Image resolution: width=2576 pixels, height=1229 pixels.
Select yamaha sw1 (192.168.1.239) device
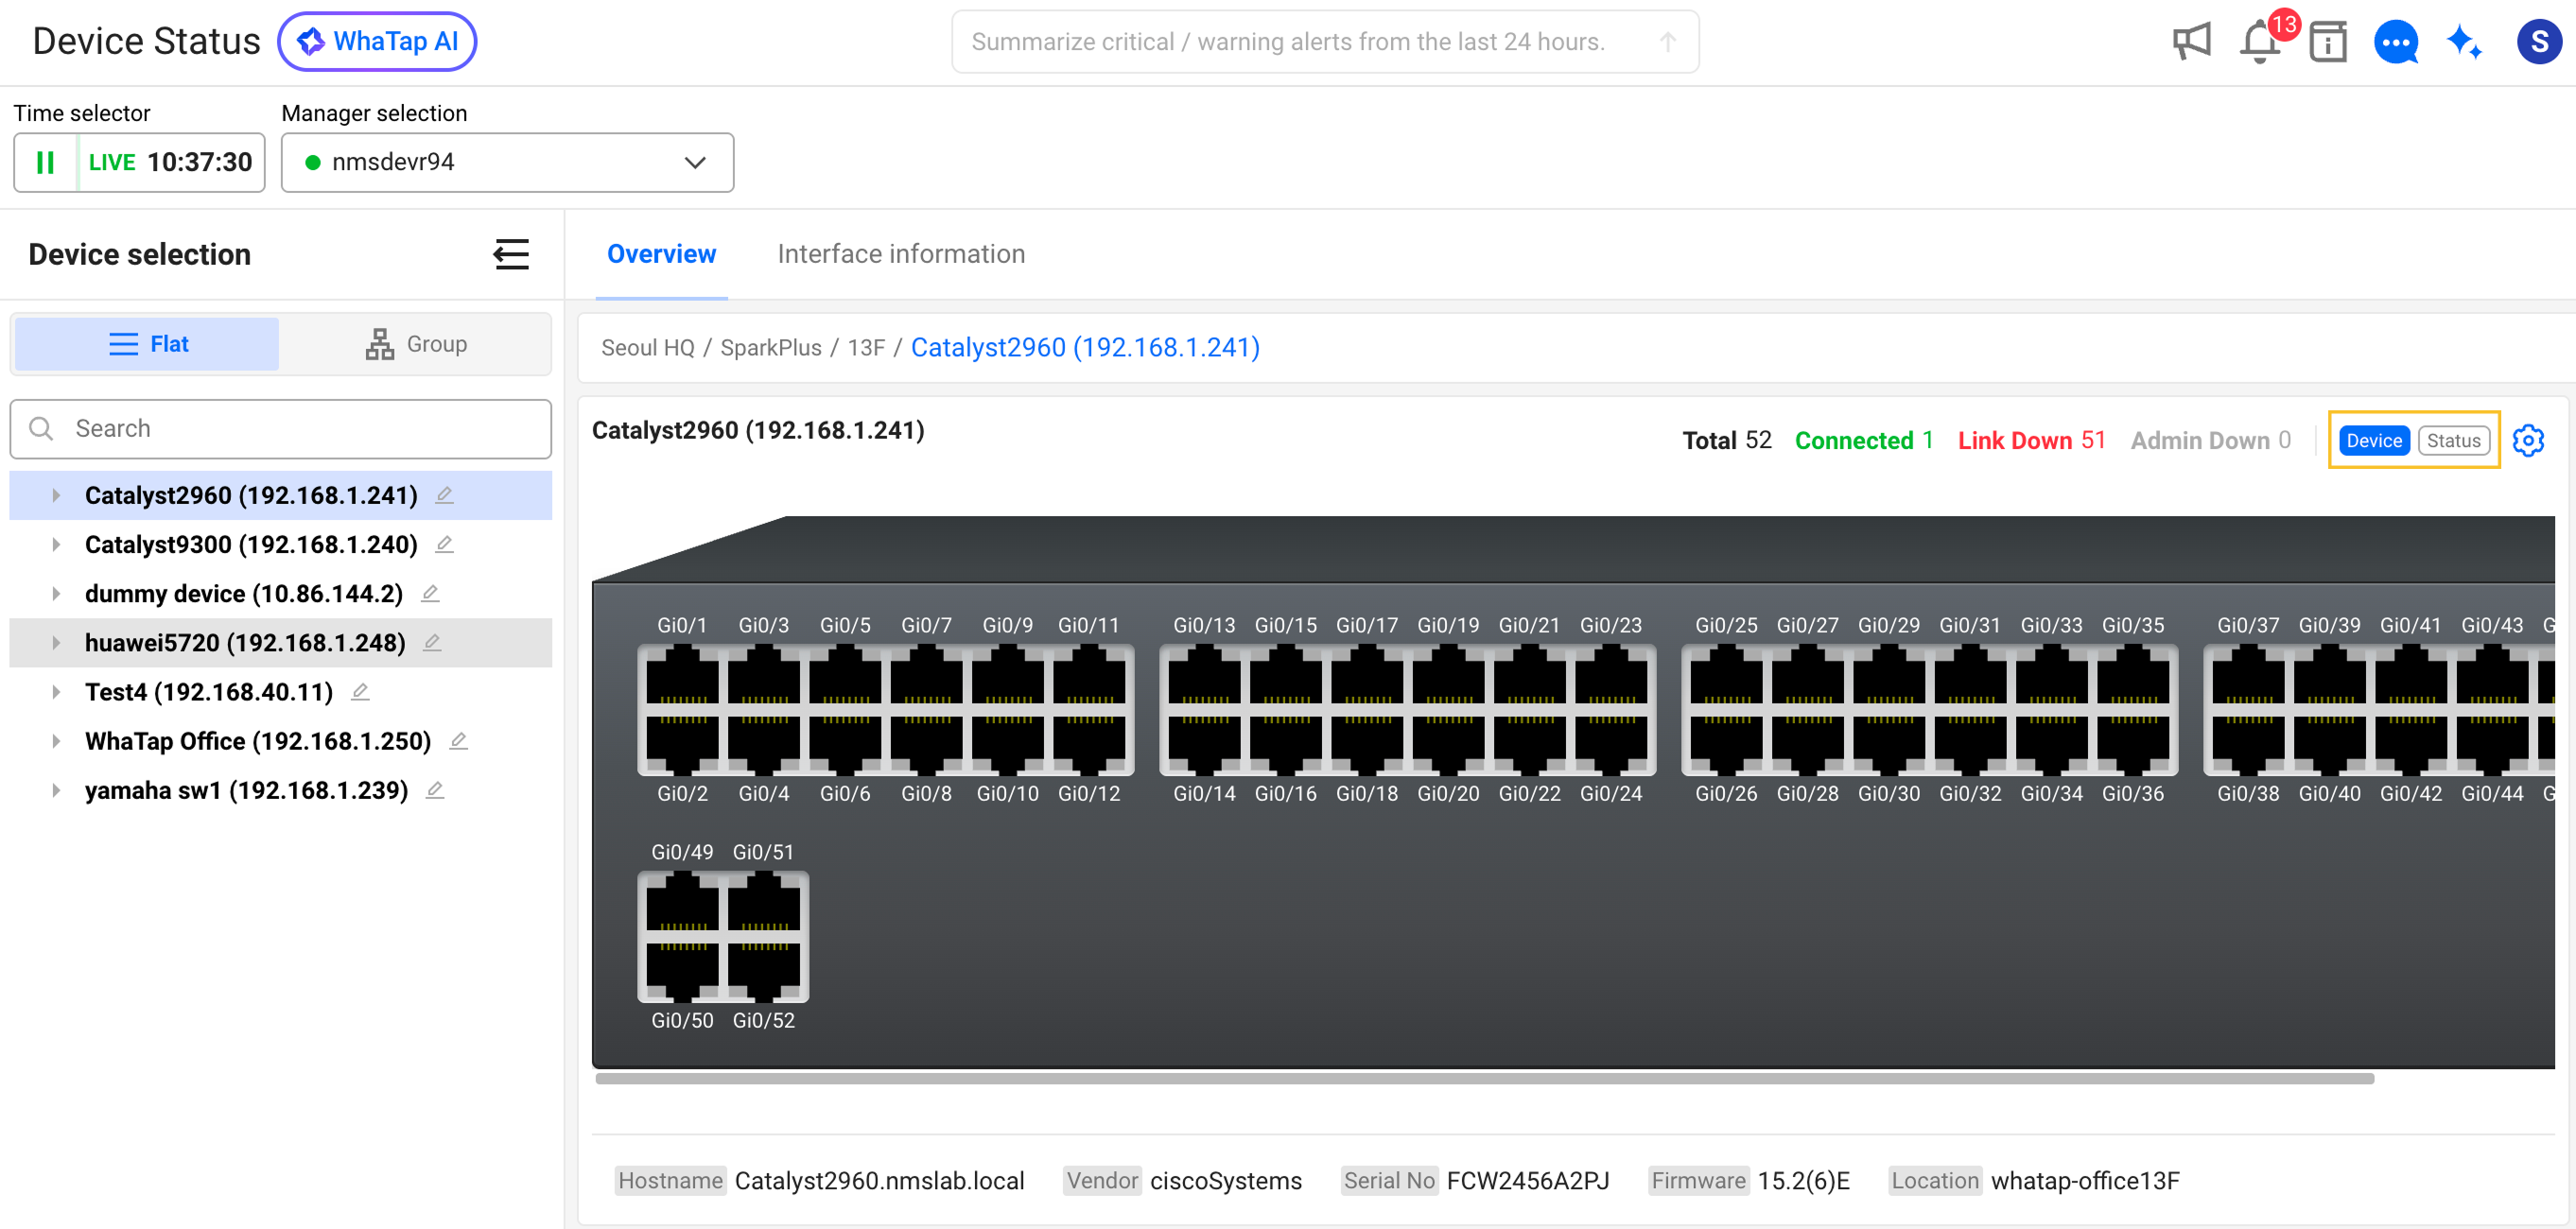246,790
